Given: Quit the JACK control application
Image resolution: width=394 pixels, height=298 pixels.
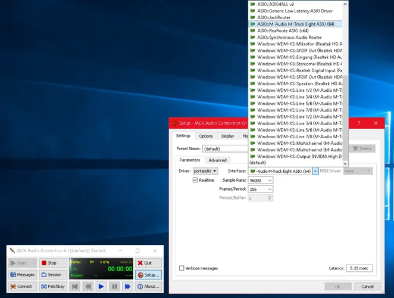Looking at the screenshot, I should (148, 263).
